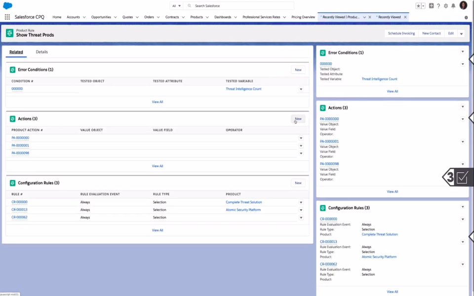Image resolution: width=474 pixels, height=296 pixels.
Task: Open Error Conditions sidebar card menu arrow
Action: pyautogui.click(x=463, y=52)
